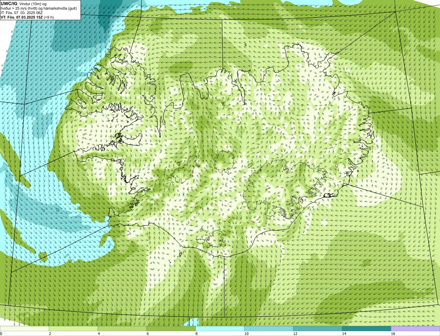Click the "IT: Fös. 07. 03. 2025 06Z" line
440x336 pixels.
(x=22, y=12)
